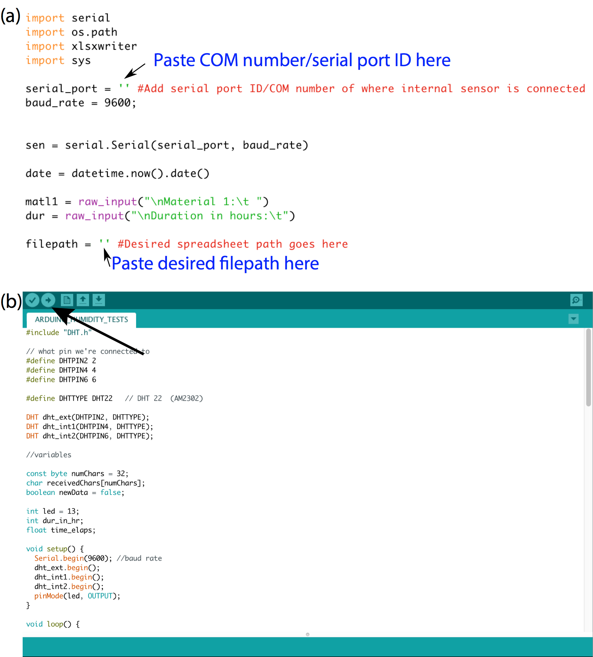
Task: Click the Open sketch up-arrow icon
Action: point(83,300)
